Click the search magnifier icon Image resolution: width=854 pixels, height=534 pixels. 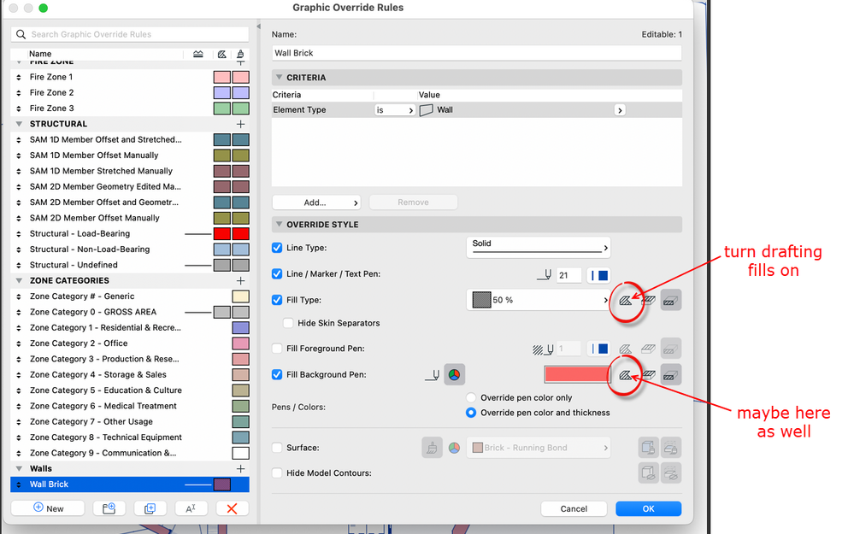coord(21,34)
